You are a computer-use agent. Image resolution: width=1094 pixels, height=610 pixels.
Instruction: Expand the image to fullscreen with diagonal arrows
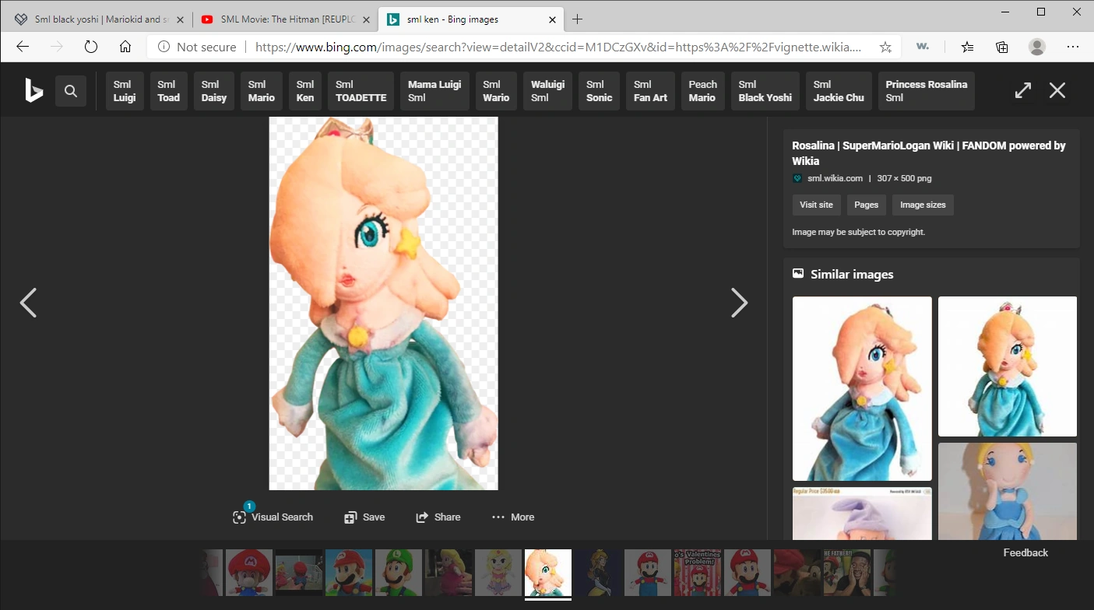[x=1022, y=89]
